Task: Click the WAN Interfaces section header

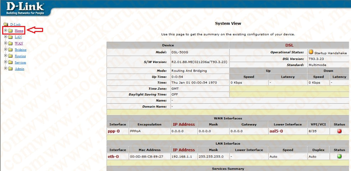Action: 228,118
